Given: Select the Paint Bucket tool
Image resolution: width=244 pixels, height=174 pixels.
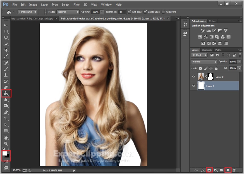Looking at the screenshot, I should [6, 94].
